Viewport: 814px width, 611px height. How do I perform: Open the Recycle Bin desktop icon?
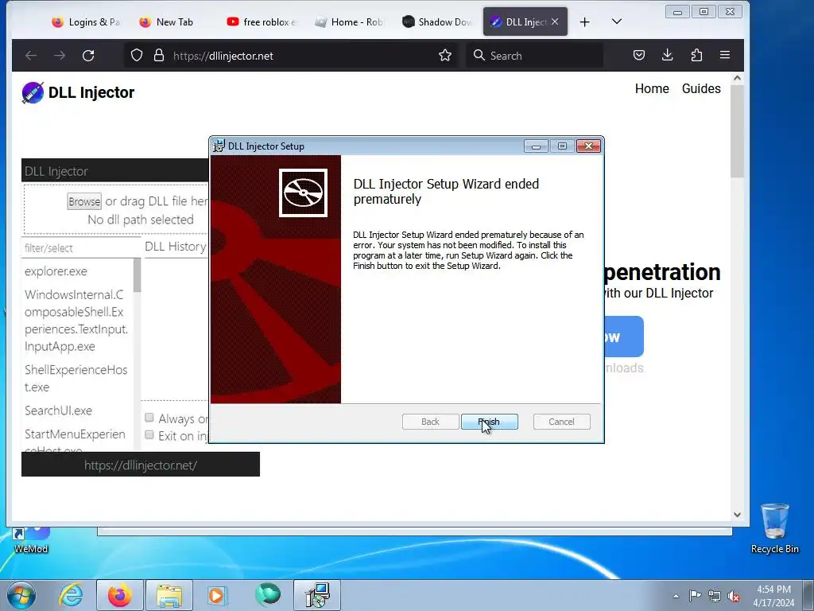pos(774,528)
